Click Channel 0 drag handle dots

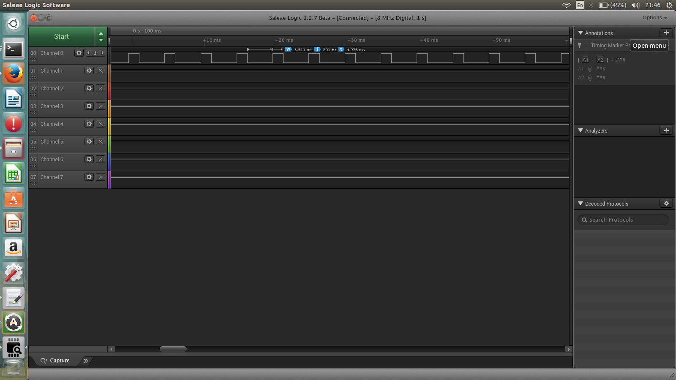(33, 60)
